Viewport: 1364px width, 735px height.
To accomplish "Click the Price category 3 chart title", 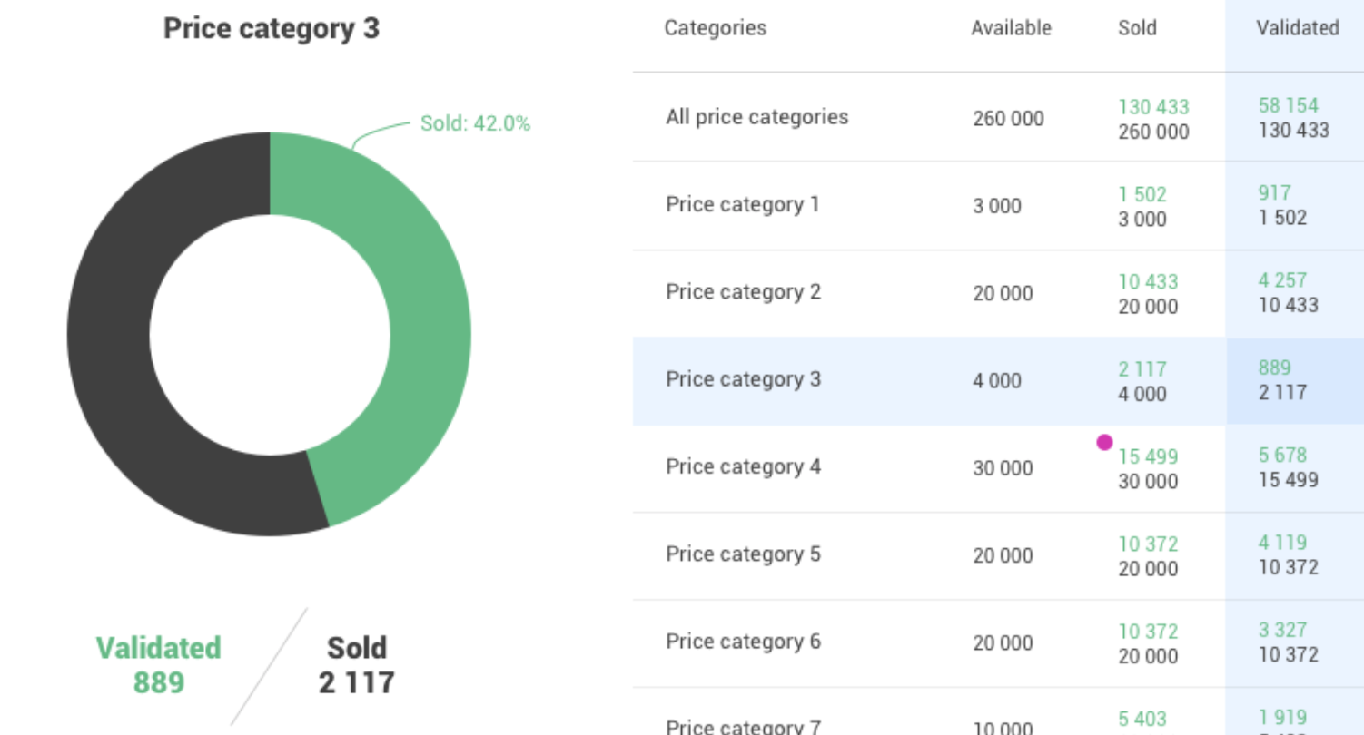I will pos(272,28).
